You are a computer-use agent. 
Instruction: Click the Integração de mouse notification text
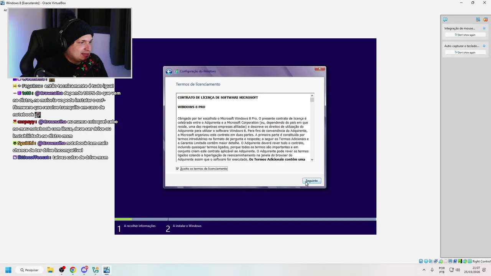click(x=460, y=28)
